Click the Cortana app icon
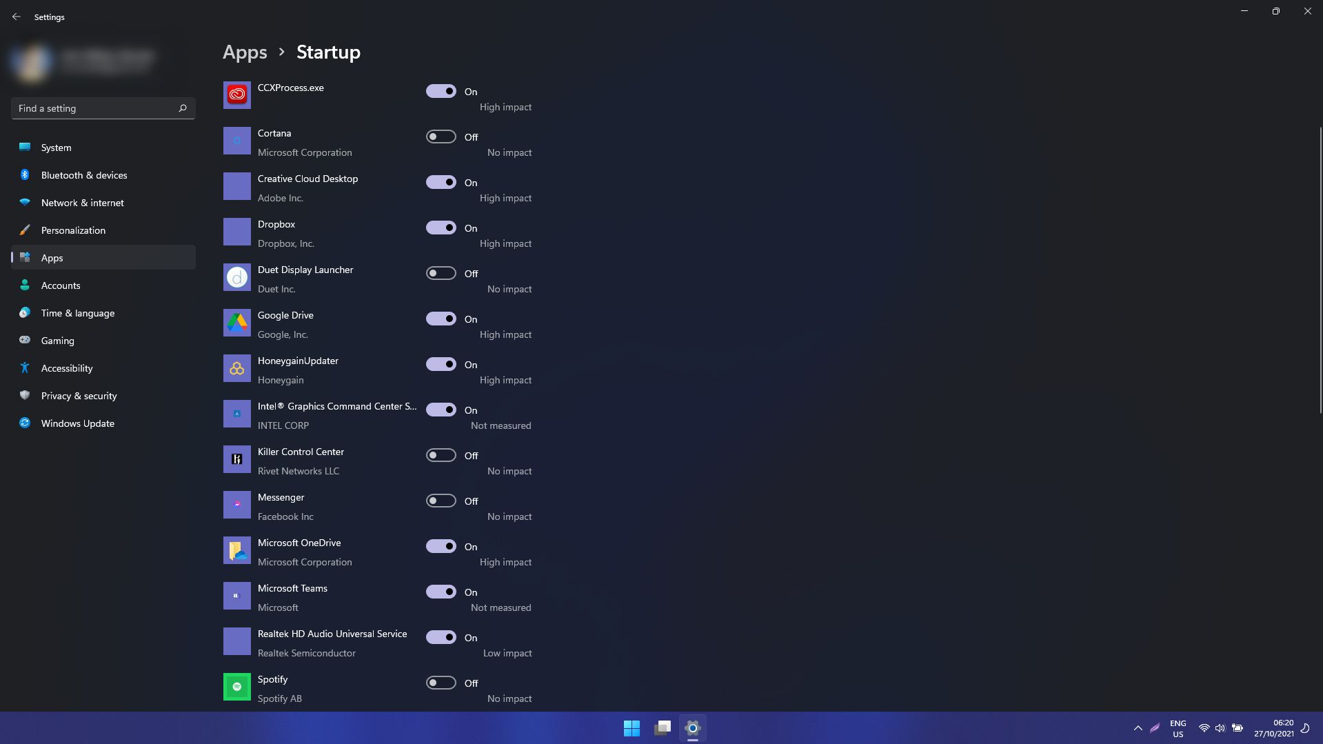Image resolution: width=1323 pixels, height=744 pixels. [x=236, y=141]
